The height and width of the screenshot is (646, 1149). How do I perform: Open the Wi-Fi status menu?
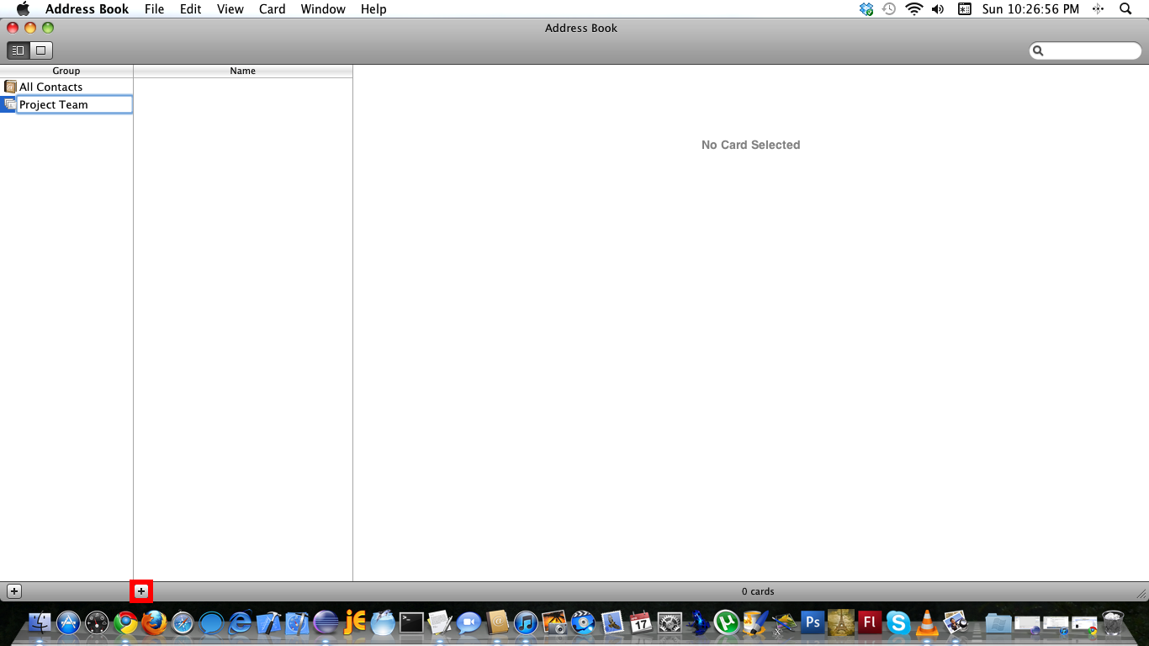tap(913, 9)
